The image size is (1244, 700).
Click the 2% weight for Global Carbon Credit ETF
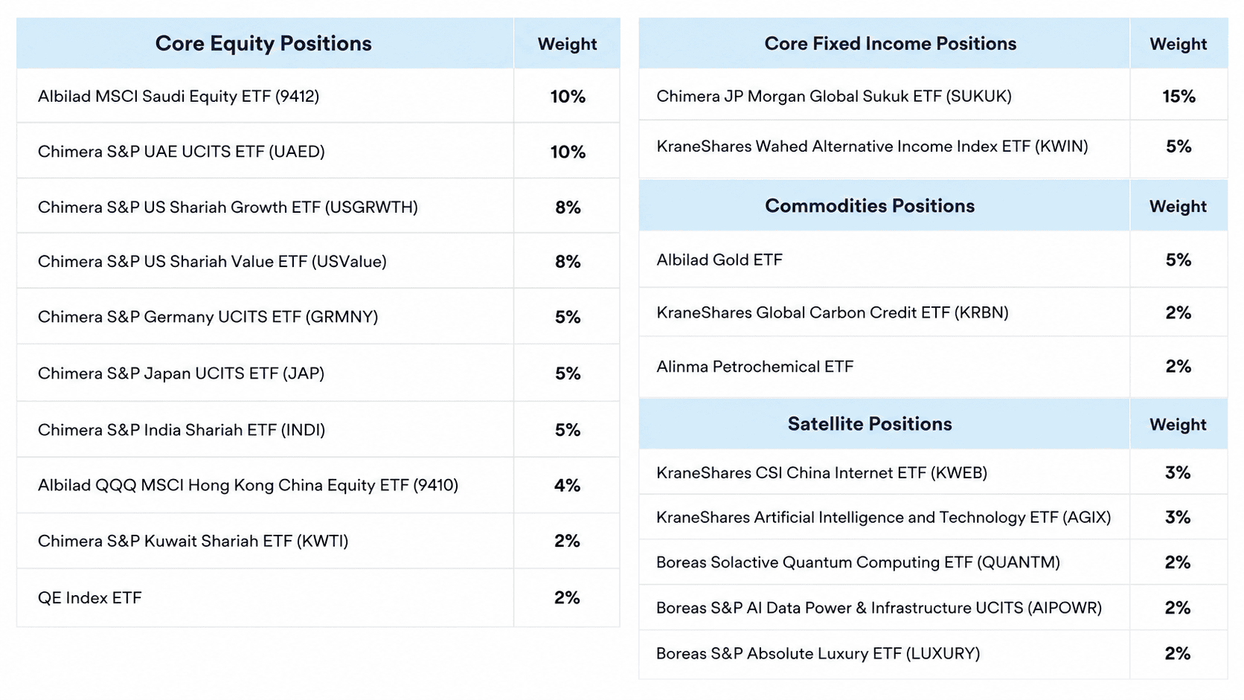1179,312
